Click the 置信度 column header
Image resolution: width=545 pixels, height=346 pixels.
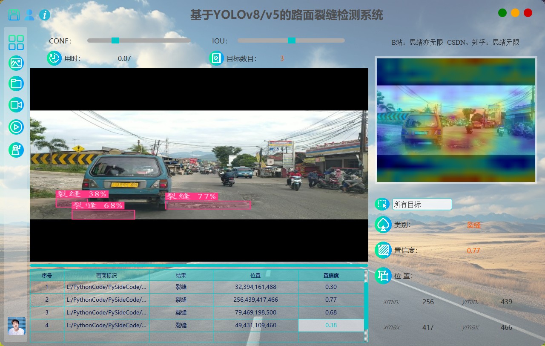click(331, 276)
